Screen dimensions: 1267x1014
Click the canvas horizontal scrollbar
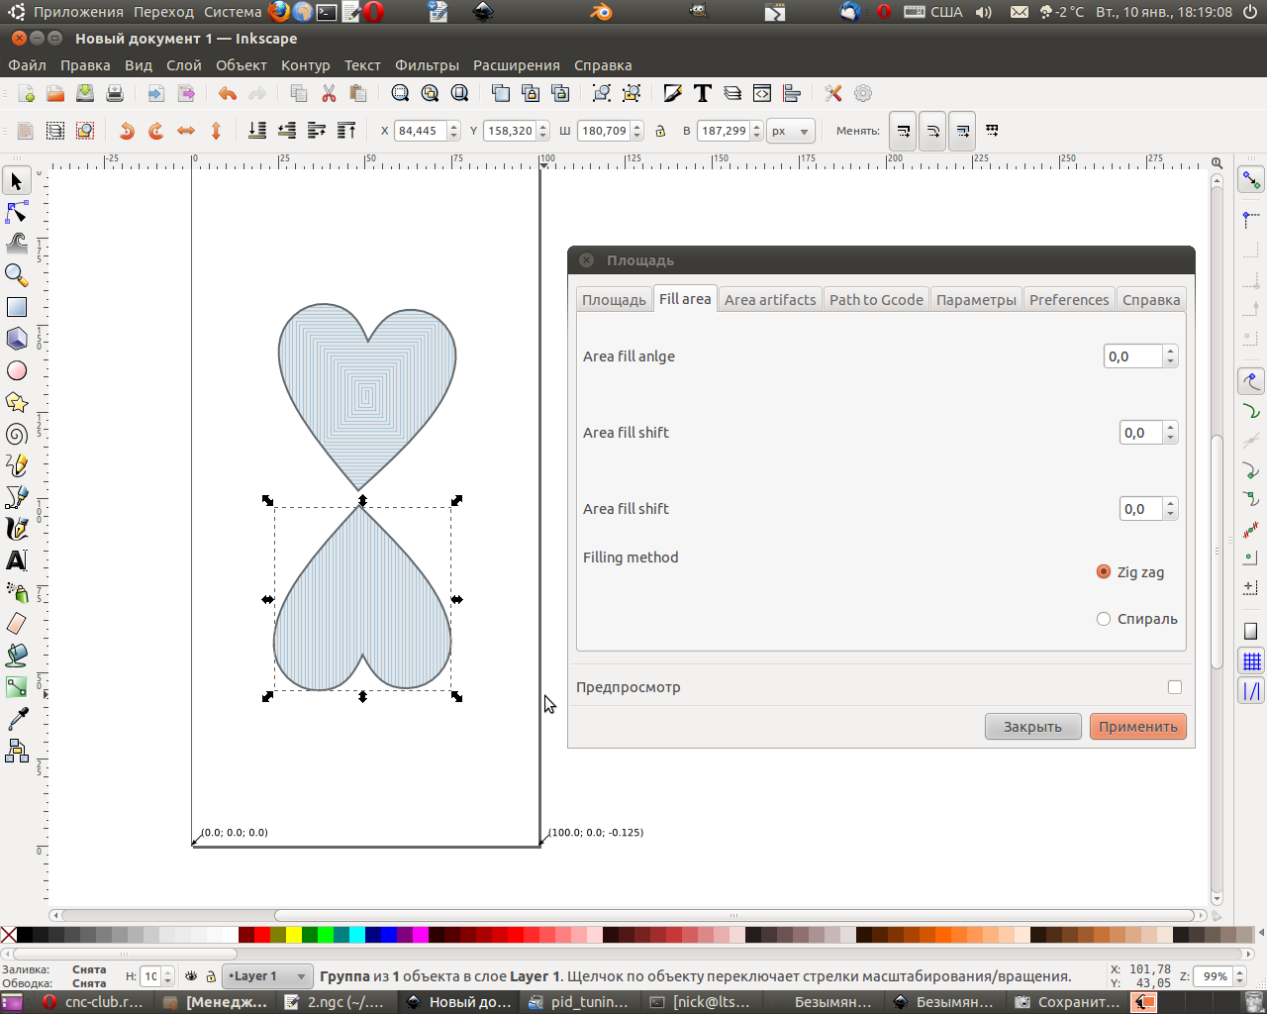tap(732, 916)
